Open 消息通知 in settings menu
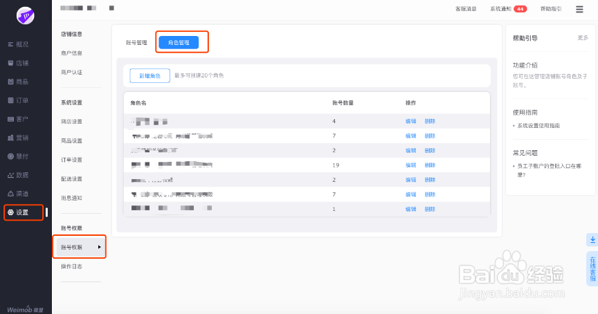598x314 pixels. click(x=72, y=198)
